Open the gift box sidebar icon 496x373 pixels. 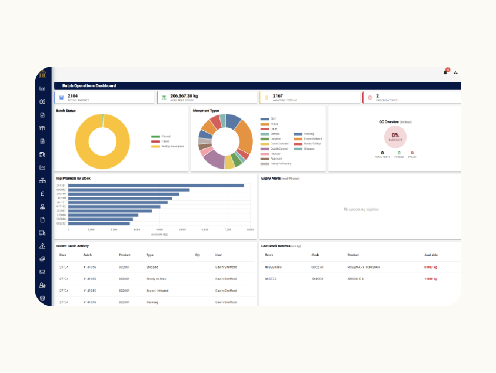(x=42, y=128)
